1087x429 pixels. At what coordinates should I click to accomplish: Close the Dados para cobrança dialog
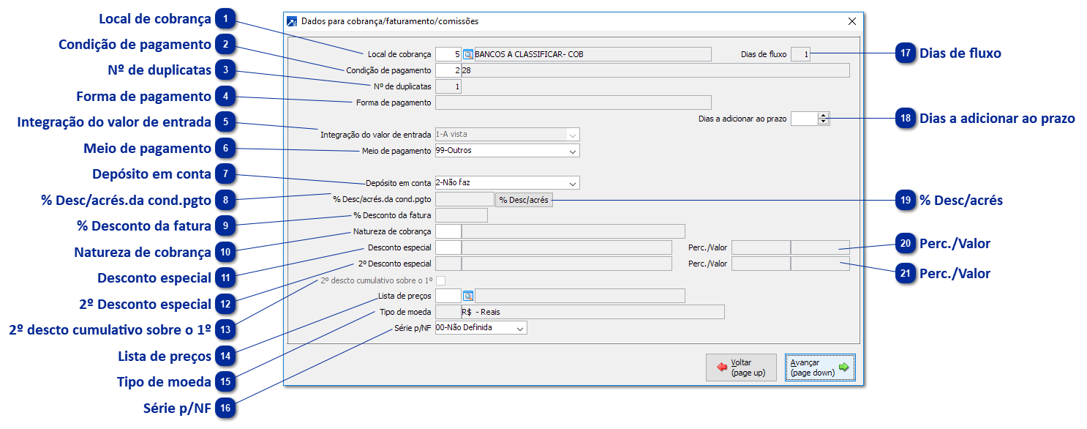(852, 21)
